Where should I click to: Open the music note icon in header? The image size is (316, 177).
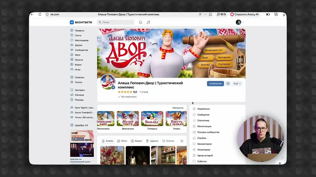click(x=148, y=22)
